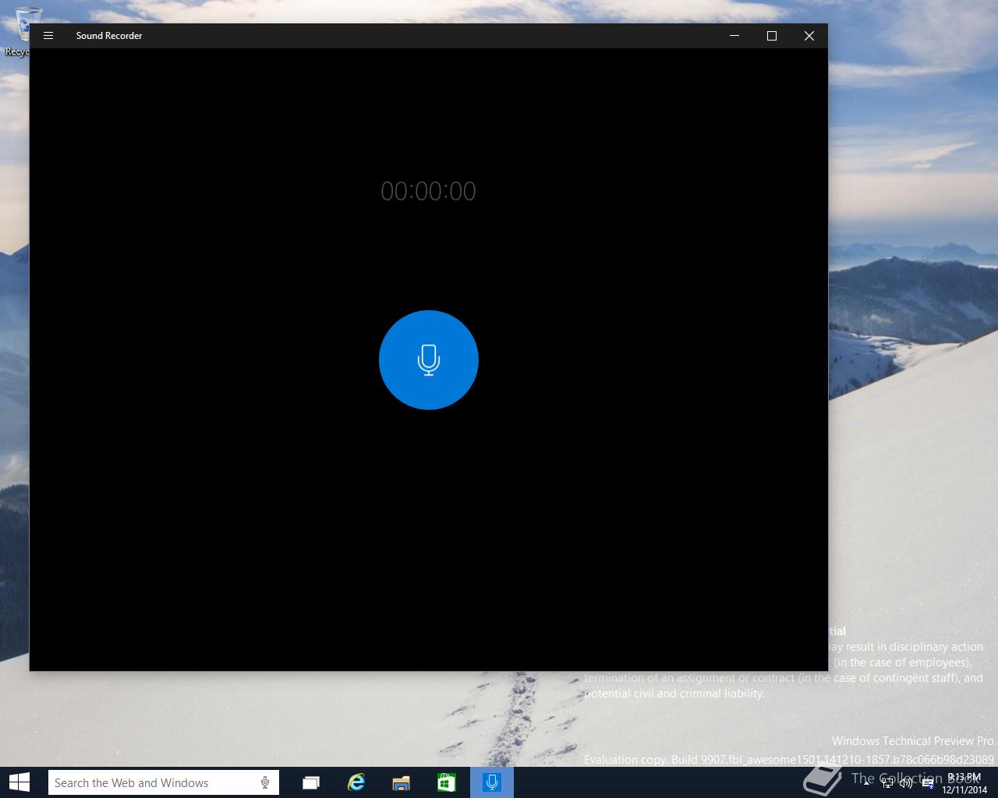Open the Store app from the taskbar
The image size is (998, 798).
click(447, 782)
